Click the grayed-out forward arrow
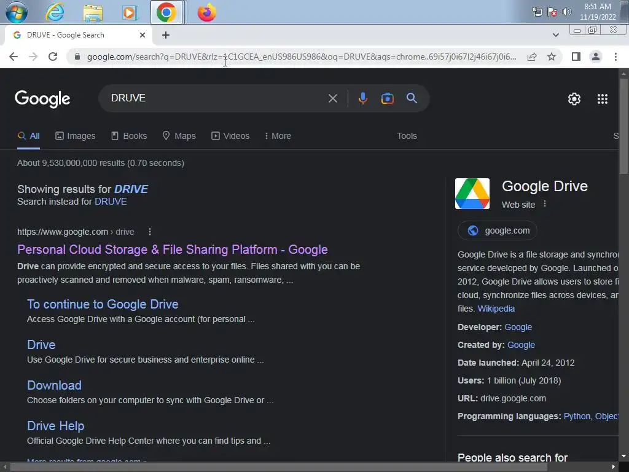 coord(33,57)
